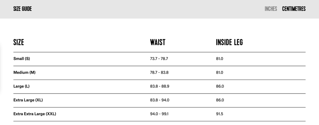
Task: Select the Small (S) size row label
Action: [21, 59]
